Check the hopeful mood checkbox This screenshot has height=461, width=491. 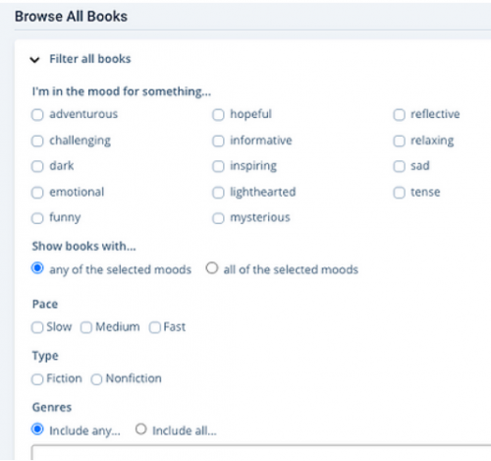point(218,115)
